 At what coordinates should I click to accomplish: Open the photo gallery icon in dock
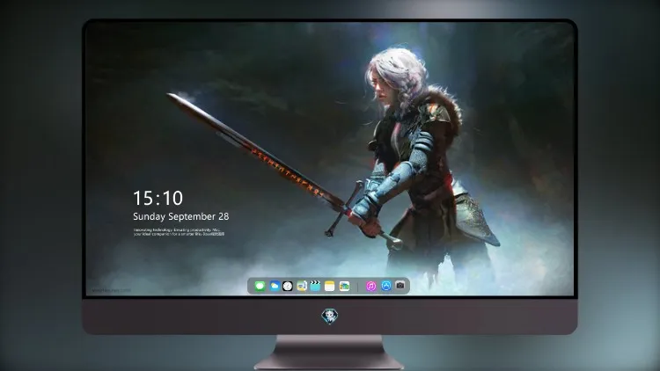point(344,287)
